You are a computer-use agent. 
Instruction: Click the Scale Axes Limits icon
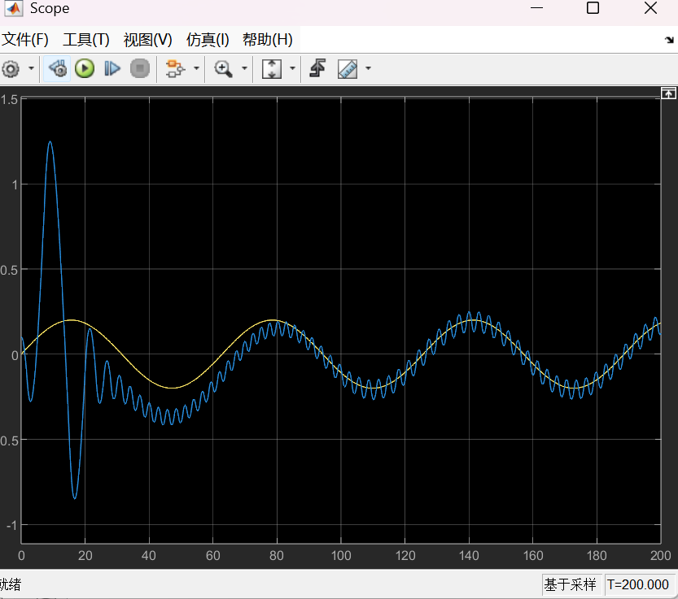point(271,69)
